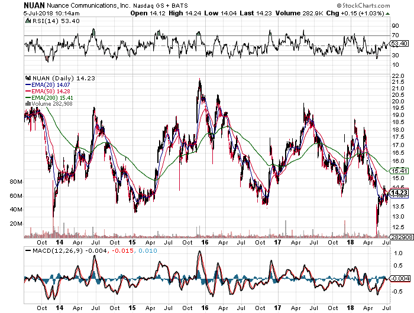Viewport: 414px width, 313px height.
Task: Click the RSI mountain icon beside RSI(14)
Action: click(x=28, y=21)
